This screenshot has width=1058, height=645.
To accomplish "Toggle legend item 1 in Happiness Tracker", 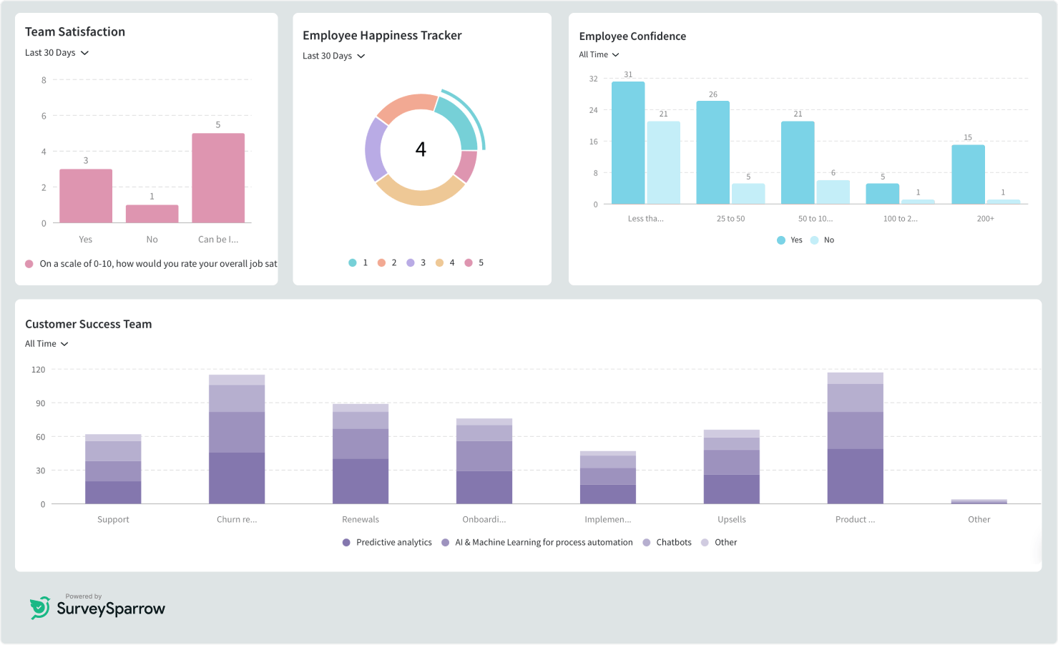I will [358, 263].
